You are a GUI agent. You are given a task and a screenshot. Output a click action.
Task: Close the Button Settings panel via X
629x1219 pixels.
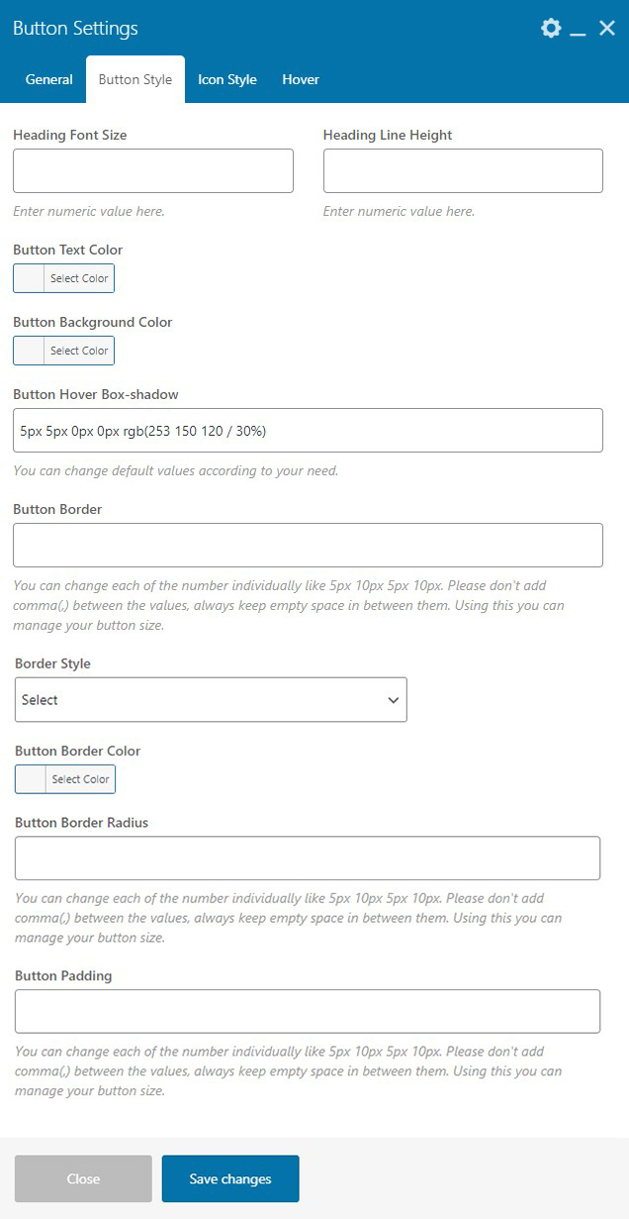(607, 28)
